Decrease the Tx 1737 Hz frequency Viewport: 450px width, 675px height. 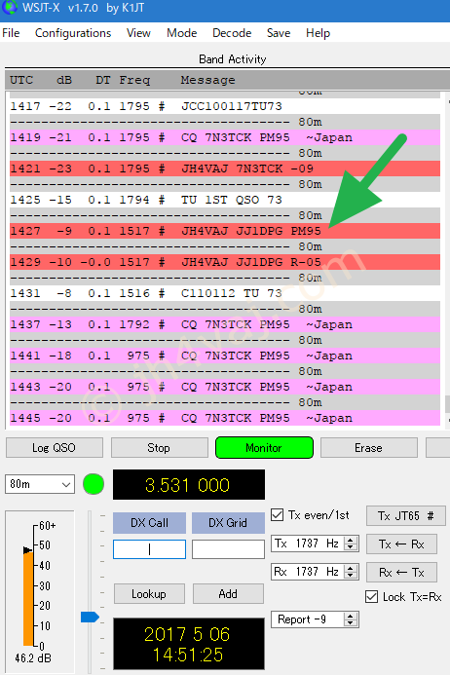[351, 547]
